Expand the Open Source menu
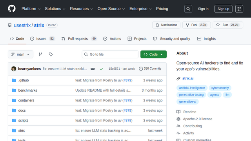 point(111,9)
